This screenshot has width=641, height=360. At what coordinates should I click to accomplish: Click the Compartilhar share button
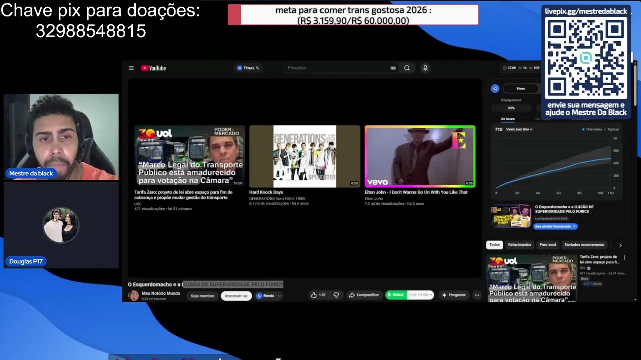(x=364, y=295)
